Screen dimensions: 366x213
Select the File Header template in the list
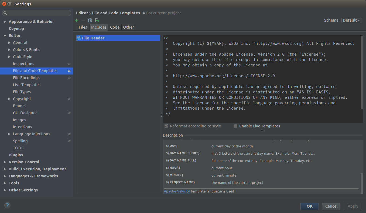coord(118,38)
